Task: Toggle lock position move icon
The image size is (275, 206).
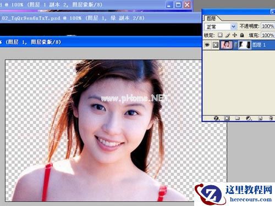Action: (x=235, y=35)
